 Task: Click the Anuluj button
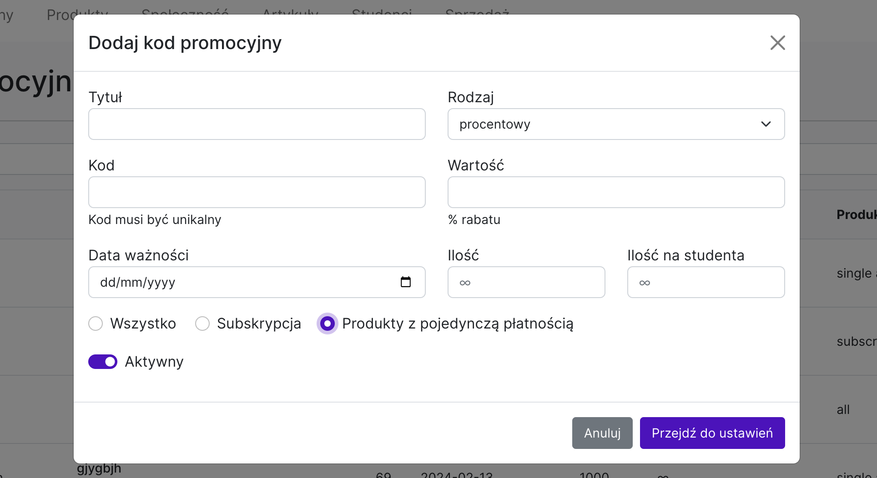[602, 433]
